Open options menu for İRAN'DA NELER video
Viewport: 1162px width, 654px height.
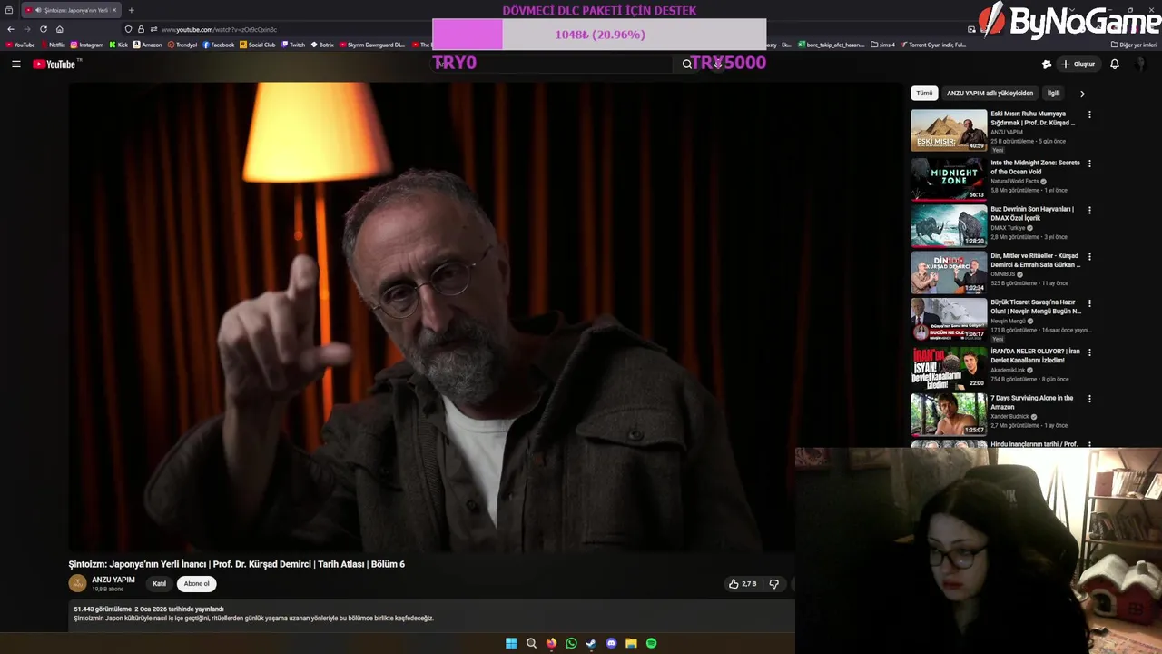point(1089,352)
